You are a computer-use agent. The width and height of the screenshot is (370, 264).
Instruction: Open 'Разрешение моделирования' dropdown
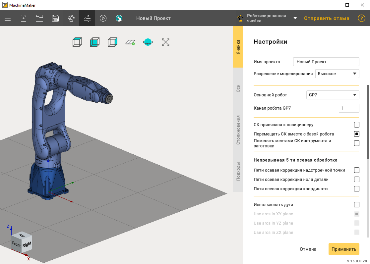337,74
